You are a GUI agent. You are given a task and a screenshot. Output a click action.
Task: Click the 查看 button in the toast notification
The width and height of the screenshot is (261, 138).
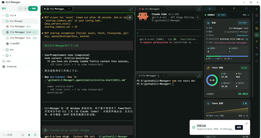tap(239, 127)
